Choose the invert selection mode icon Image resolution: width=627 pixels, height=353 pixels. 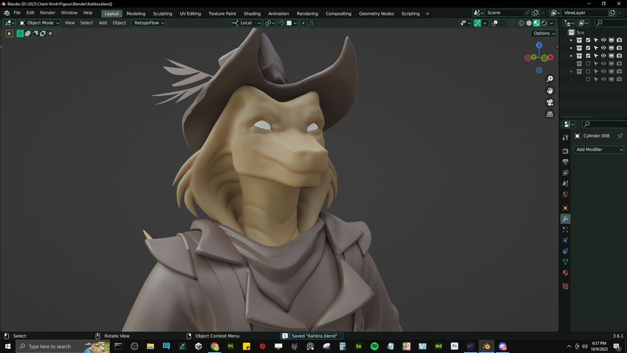43,34
